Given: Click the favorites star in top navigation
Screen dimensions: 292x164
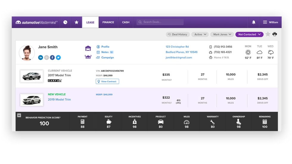Looking at the screenshot, I should coord(77,22).
